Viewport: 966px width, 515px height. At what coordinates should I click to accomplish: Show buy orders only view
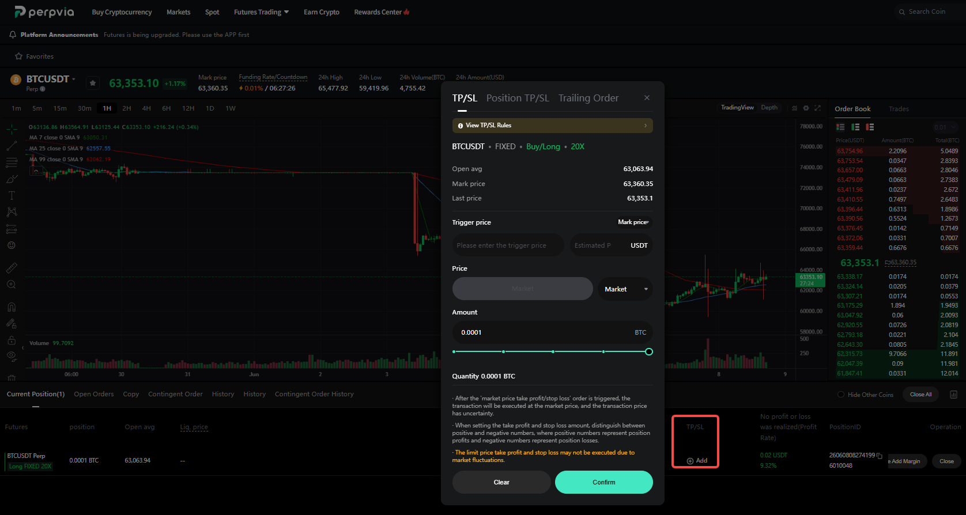pos(855,127)
